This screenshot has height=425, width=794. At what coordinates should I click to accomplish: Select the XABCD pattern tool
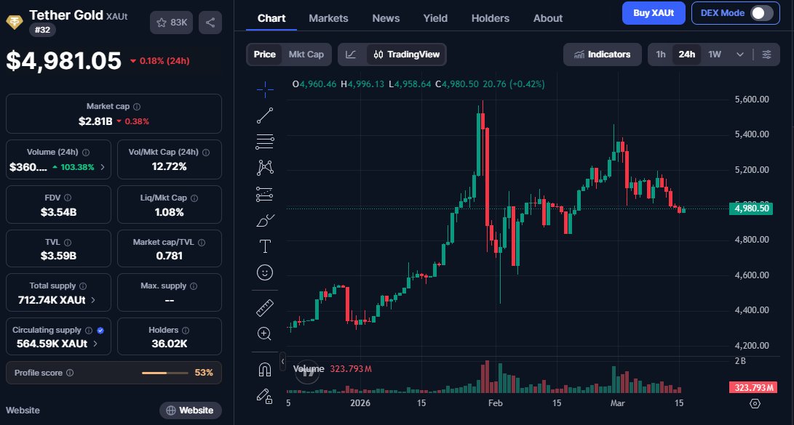pyautogui.click(x=265, y=167)
